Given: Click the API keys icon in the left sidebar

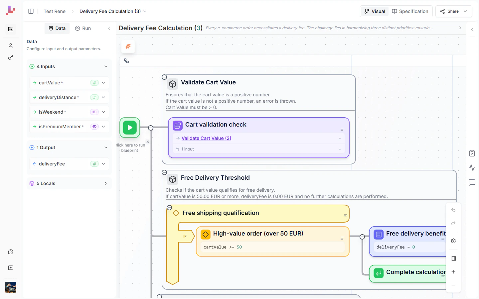Looking at the screenshot, I should 10,57.
